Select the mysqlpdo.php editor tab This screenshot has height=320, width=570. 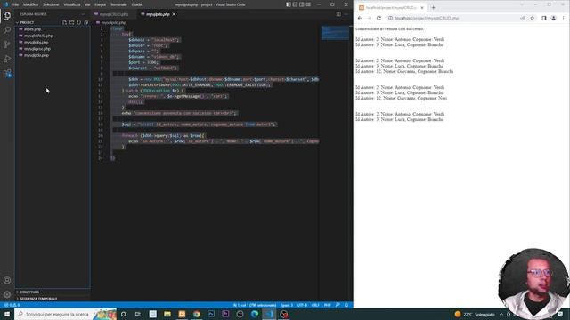click(158, 14)
